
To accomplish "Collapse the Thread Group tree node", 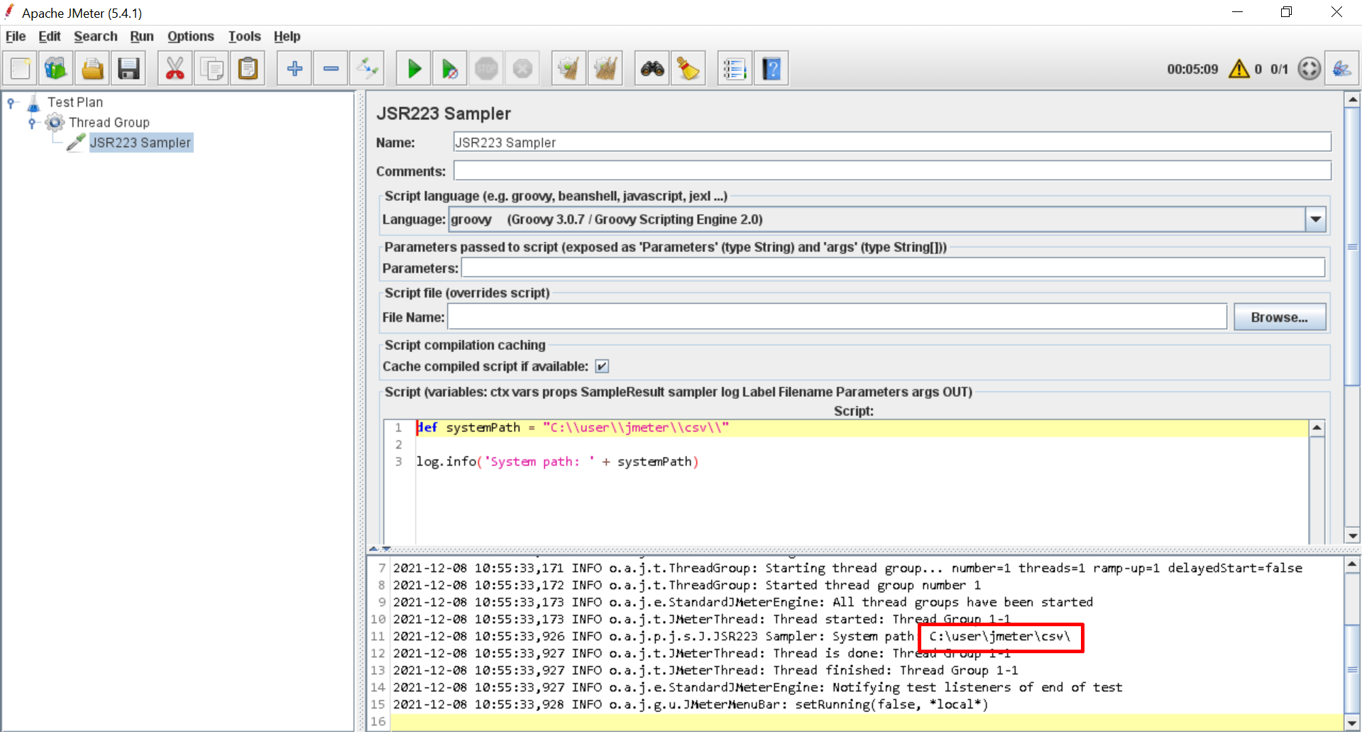I will click(33, 122).
